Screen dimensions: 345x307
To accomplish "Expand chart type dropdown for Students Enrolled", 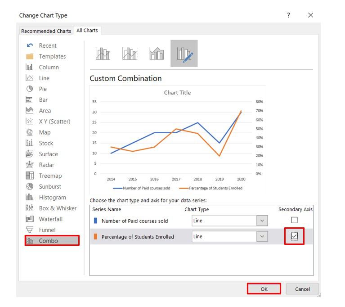I will [262, 236].
